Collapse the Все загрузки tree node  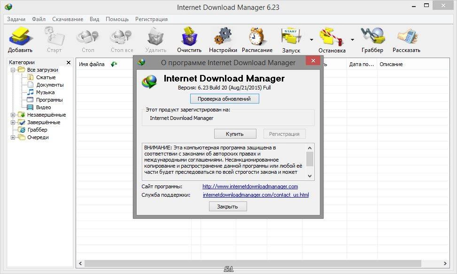13,70
